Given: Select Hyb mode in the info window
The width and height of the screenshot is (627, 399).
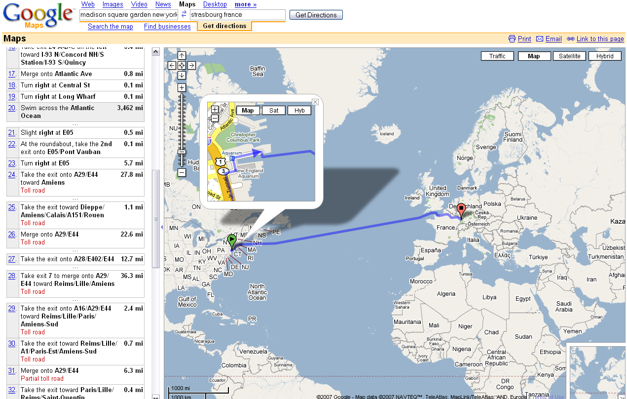Looking at the screenshot, I should click(x=299, y=111).
